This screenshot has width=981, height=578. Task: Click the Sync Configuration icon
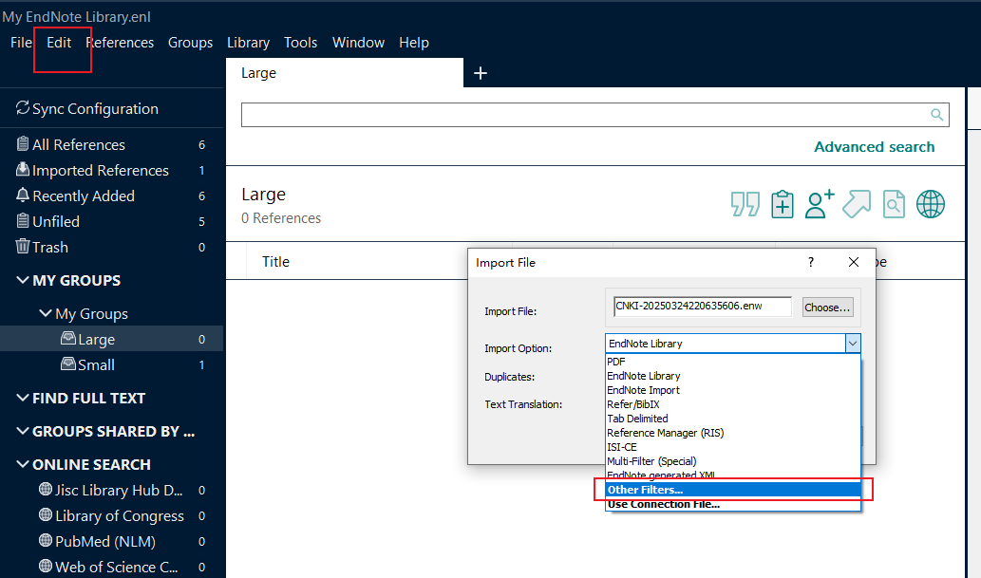pyautogui.click(x=23, y=107)
